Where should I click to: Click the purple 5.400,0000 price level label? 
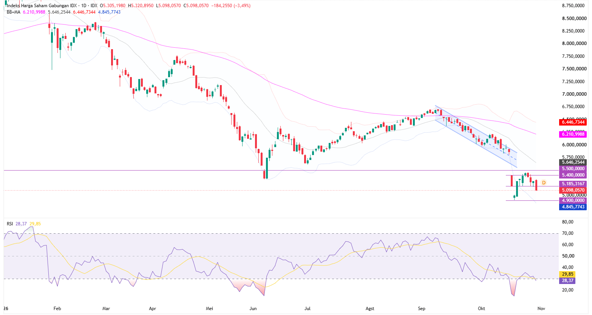pyautogui.click(x=573, y=175)
